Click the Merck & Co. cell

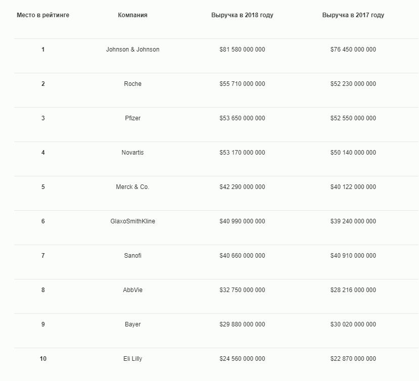pos(132,187)
